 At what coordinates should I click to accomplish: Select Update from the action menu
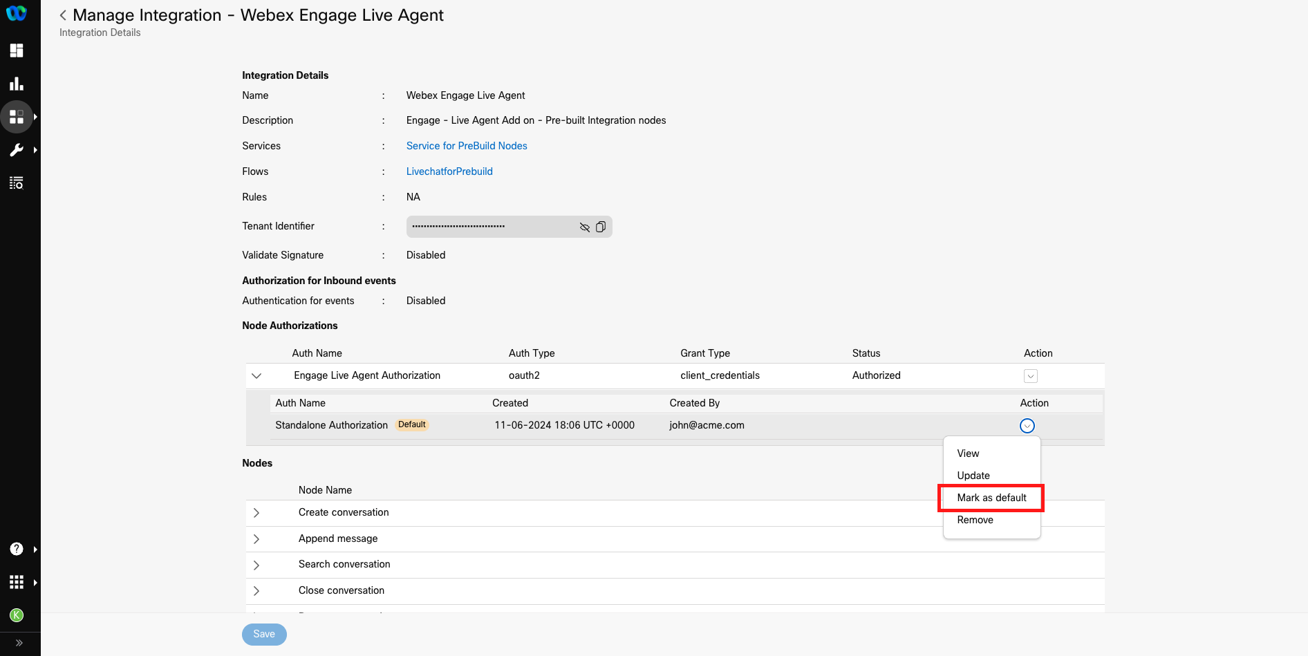pyautogui.click(x=973, y=476)
